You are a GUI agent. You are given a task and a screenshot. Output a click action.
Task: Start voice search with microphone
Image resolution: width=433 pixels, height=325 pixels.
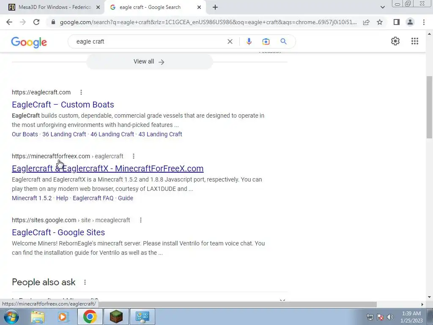(249, 41)
